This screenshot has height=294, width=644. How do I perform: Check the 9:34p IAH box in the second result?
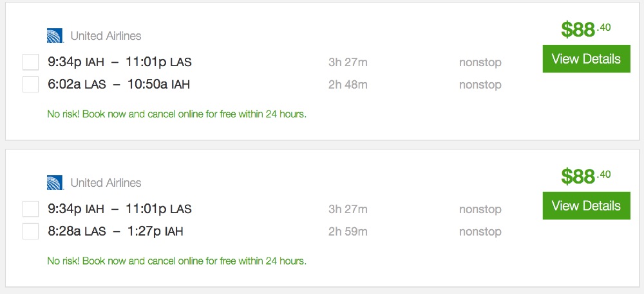coord(30,209)
